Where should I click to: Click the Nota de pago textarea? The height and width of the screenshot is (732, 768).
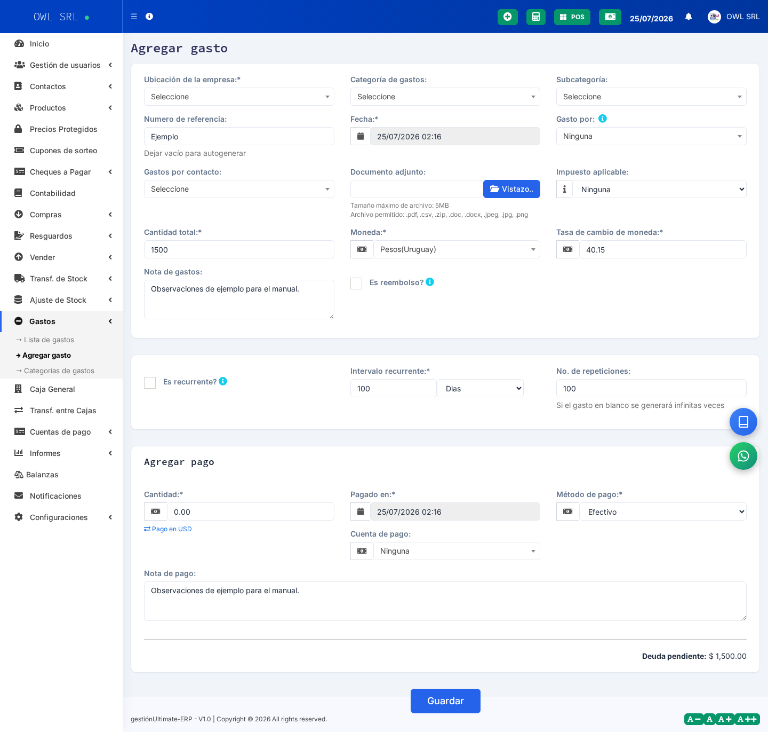[445, 601]
